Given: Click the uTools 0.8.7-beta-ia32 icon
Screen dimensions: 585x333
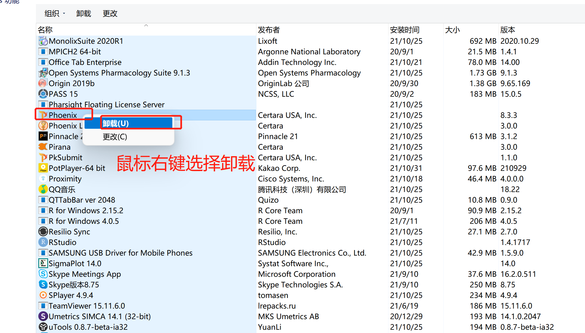Looking at the screenshot, I should (x=43, y=327).
